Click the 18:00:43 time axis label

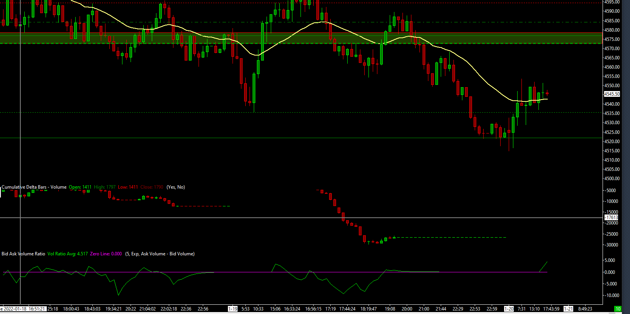pyautogui.click(x=71, y=309)
